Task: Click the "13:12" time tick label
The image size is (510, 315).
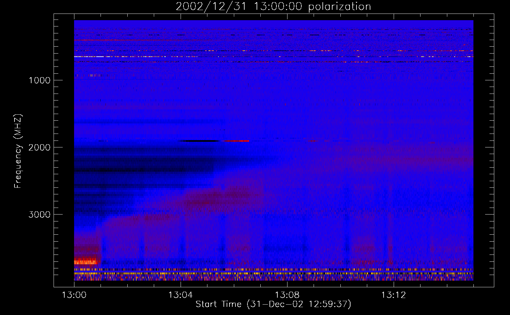Action: coord(393,295)
